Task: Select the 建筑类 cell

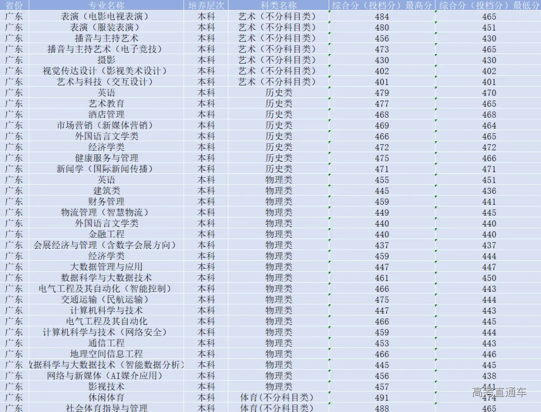Action: click(x=106, y=191)
